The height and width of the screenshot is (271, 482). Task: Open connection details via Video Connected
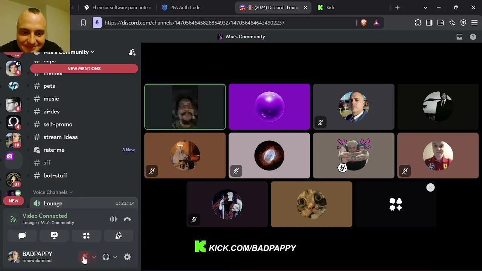pos(45,216)
